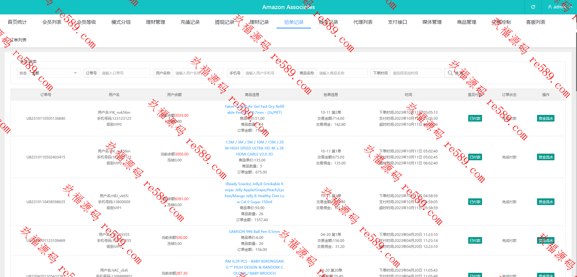The image size is (577, 277).
Task: Select the 抢单记录 tab
Action: pos(294,22)
